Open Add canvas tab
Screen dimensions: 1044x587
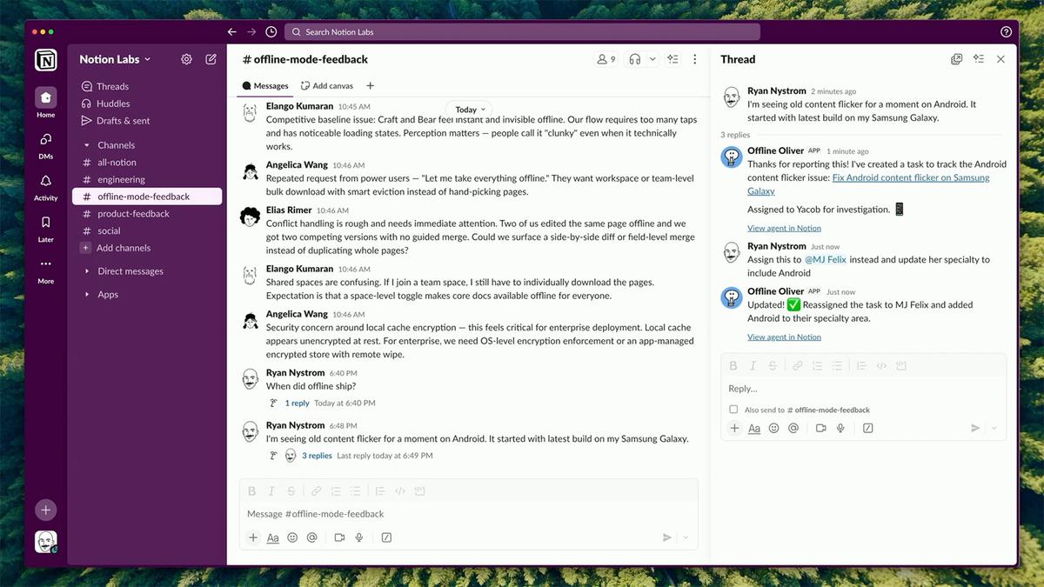(327, 85)
